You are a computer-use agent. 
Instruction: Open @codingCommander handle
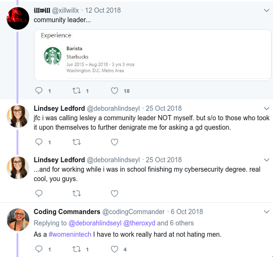133,212
